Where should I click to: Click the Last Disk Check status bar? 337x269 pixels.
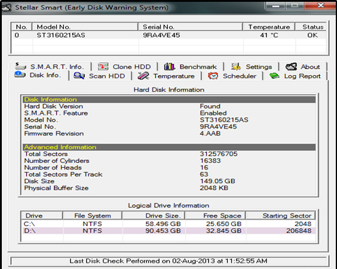(x=168, y=261)
